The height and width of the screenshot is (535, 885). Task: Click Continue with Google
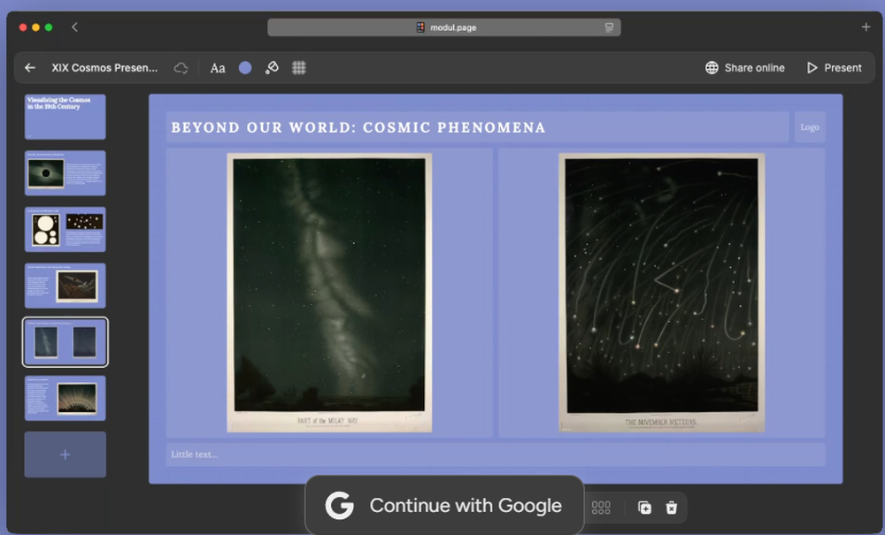point(444,506)
